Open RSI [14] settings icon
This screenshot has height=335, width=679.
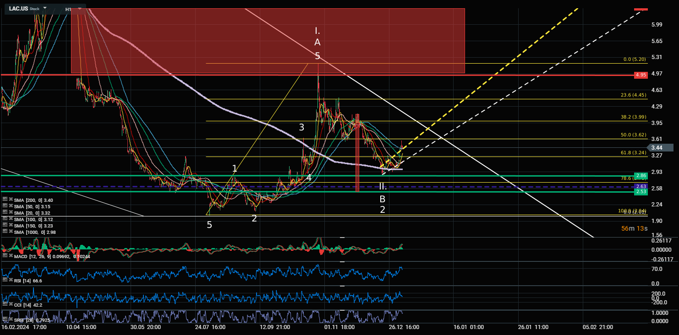(x=5, y=280)
